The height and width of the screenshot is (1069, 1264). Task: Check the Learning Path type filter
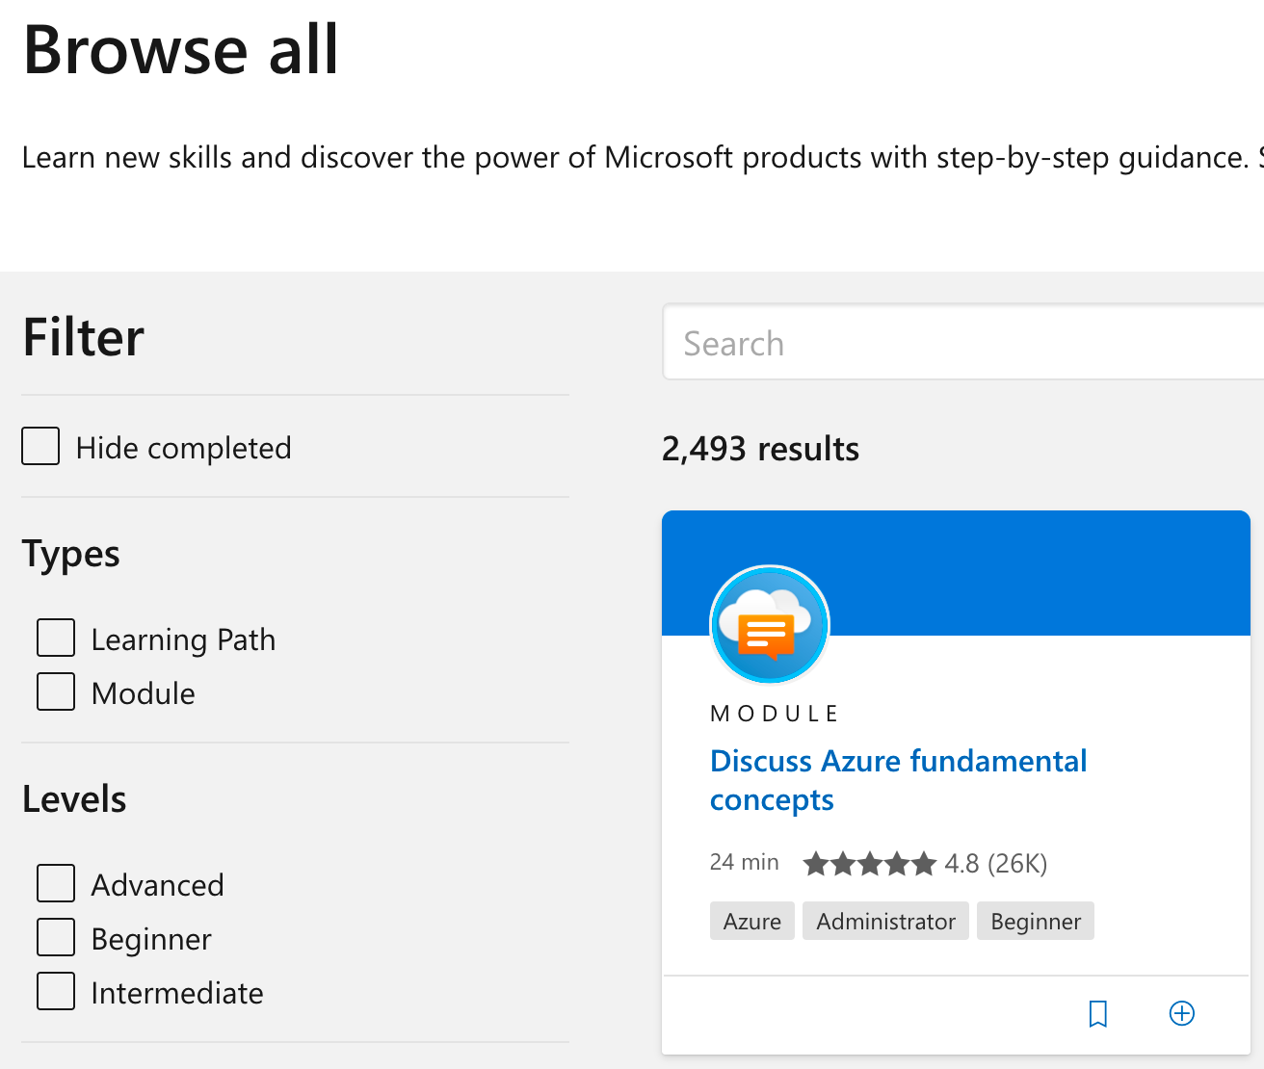point(56,639)
